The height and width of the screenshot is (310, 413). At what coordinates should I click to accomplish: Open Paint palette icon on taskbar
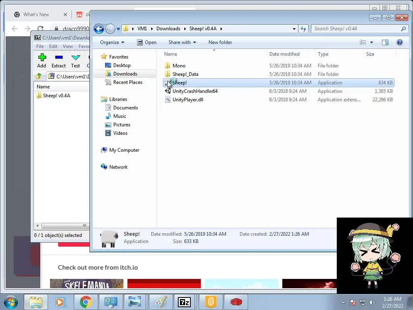161,302
